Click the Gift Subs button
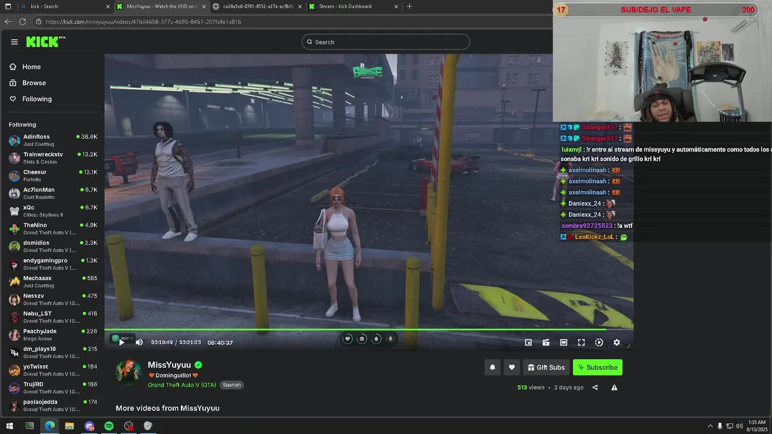The height and width of the screenshot is (434, 772). tap(546, 368)
